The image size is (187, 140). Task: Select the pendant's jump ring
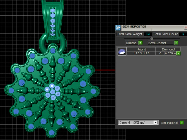click(x=53, y=43)
